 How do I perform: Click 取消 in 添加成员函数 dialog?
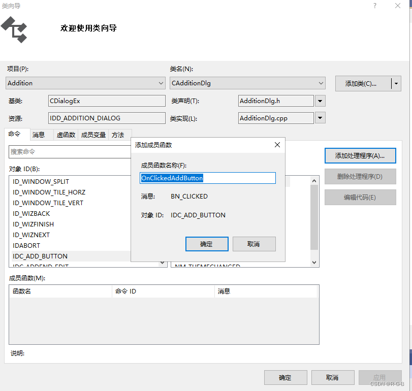point(254,244)
